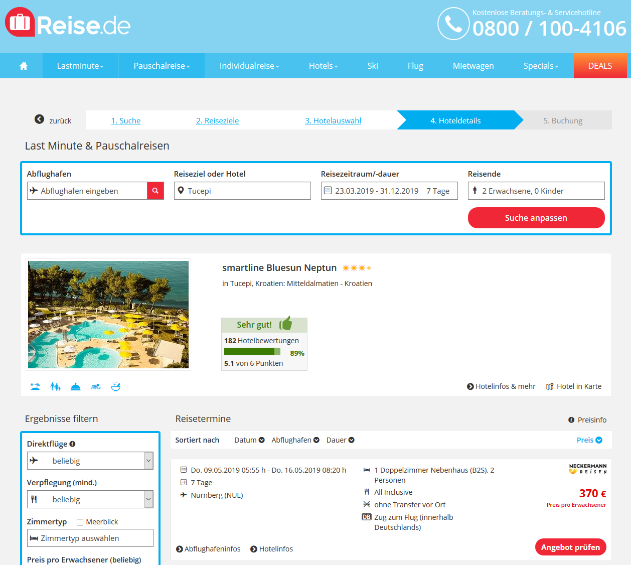Click the calendar icon in Reisezeitraum field

(x=328, y=191)
